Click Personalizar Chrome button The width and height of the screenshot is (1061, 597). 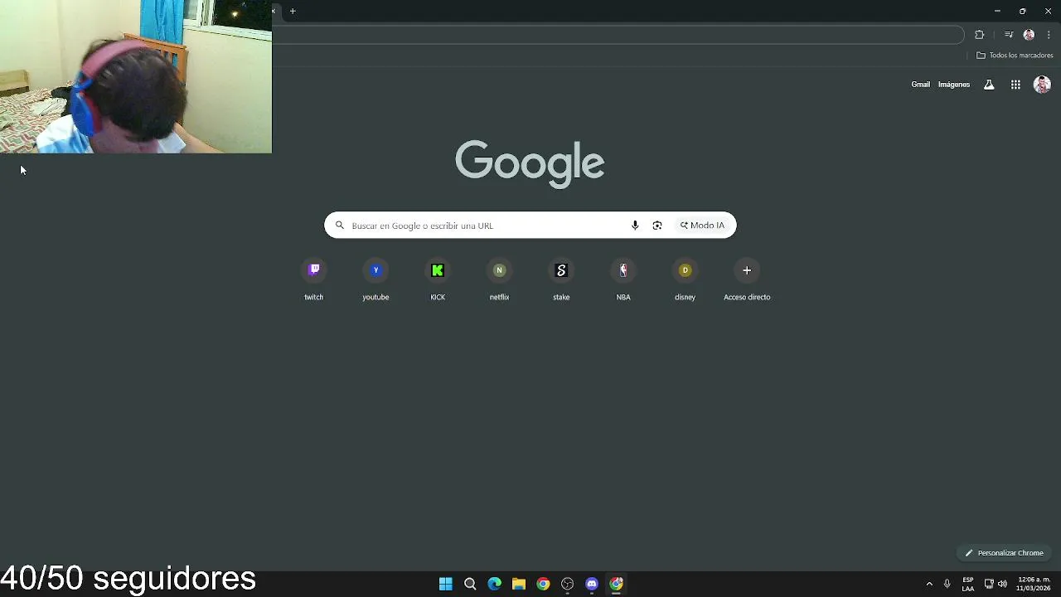tap(1004, 553)
